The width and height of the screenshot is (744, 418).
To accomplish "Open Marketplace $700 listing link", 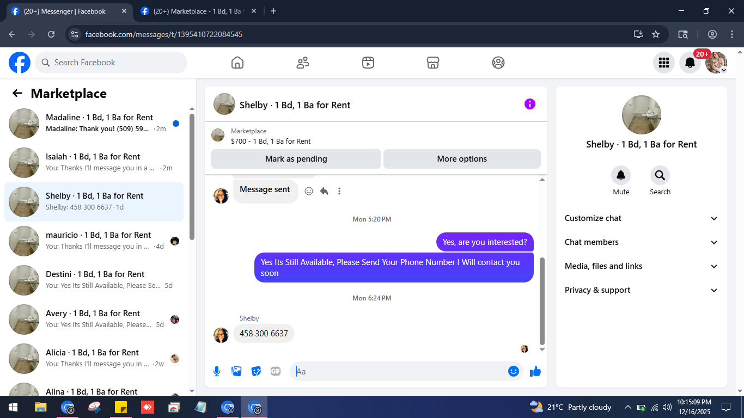I will click(271, 141).
